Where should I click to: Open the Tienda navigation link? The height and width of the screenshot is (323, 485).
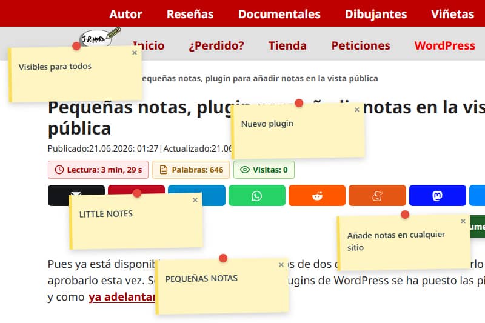click(287, 45)
